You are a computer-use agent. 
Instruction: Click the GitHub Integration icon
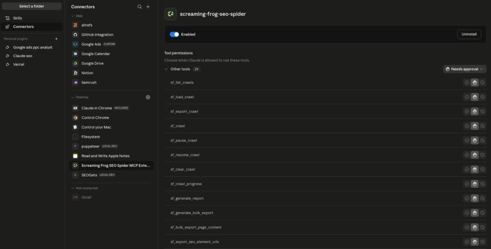pyautogui.click(x=75, y=35)
